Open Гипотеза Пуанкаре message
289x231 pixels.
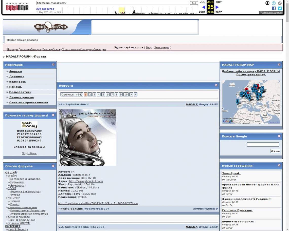click(237, 210)
